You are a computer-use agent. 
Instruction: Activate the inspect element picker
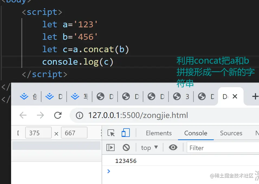[x=111, y=133]
